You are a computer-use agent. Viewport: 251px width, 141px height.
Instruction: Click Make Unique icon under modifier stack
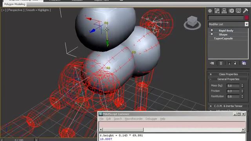(x=229, y=63)
